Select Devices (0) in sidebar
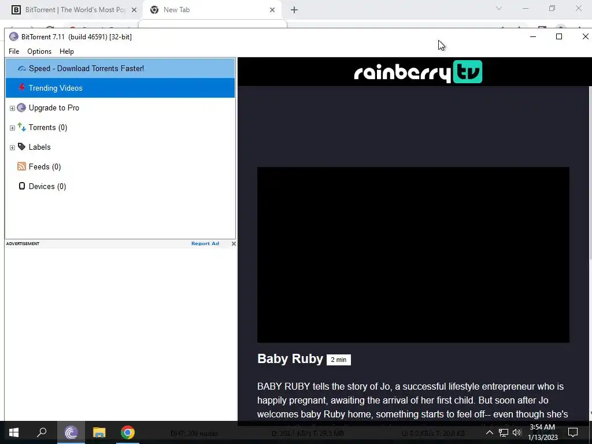This screenshot has width=592, height=444. point(47,186)
